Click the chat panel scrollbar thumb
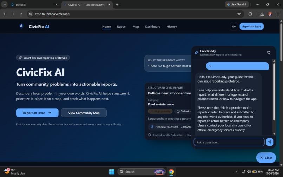283x177 pixels. 274,92
